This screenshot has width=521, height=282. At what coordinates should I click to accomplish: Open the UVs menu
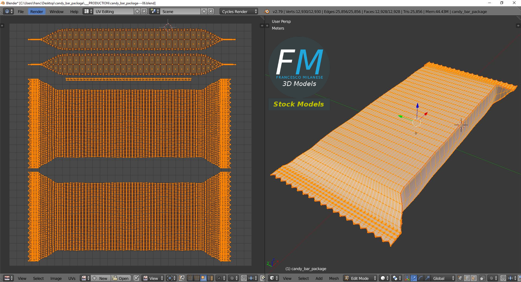click(x=72, y=278)
